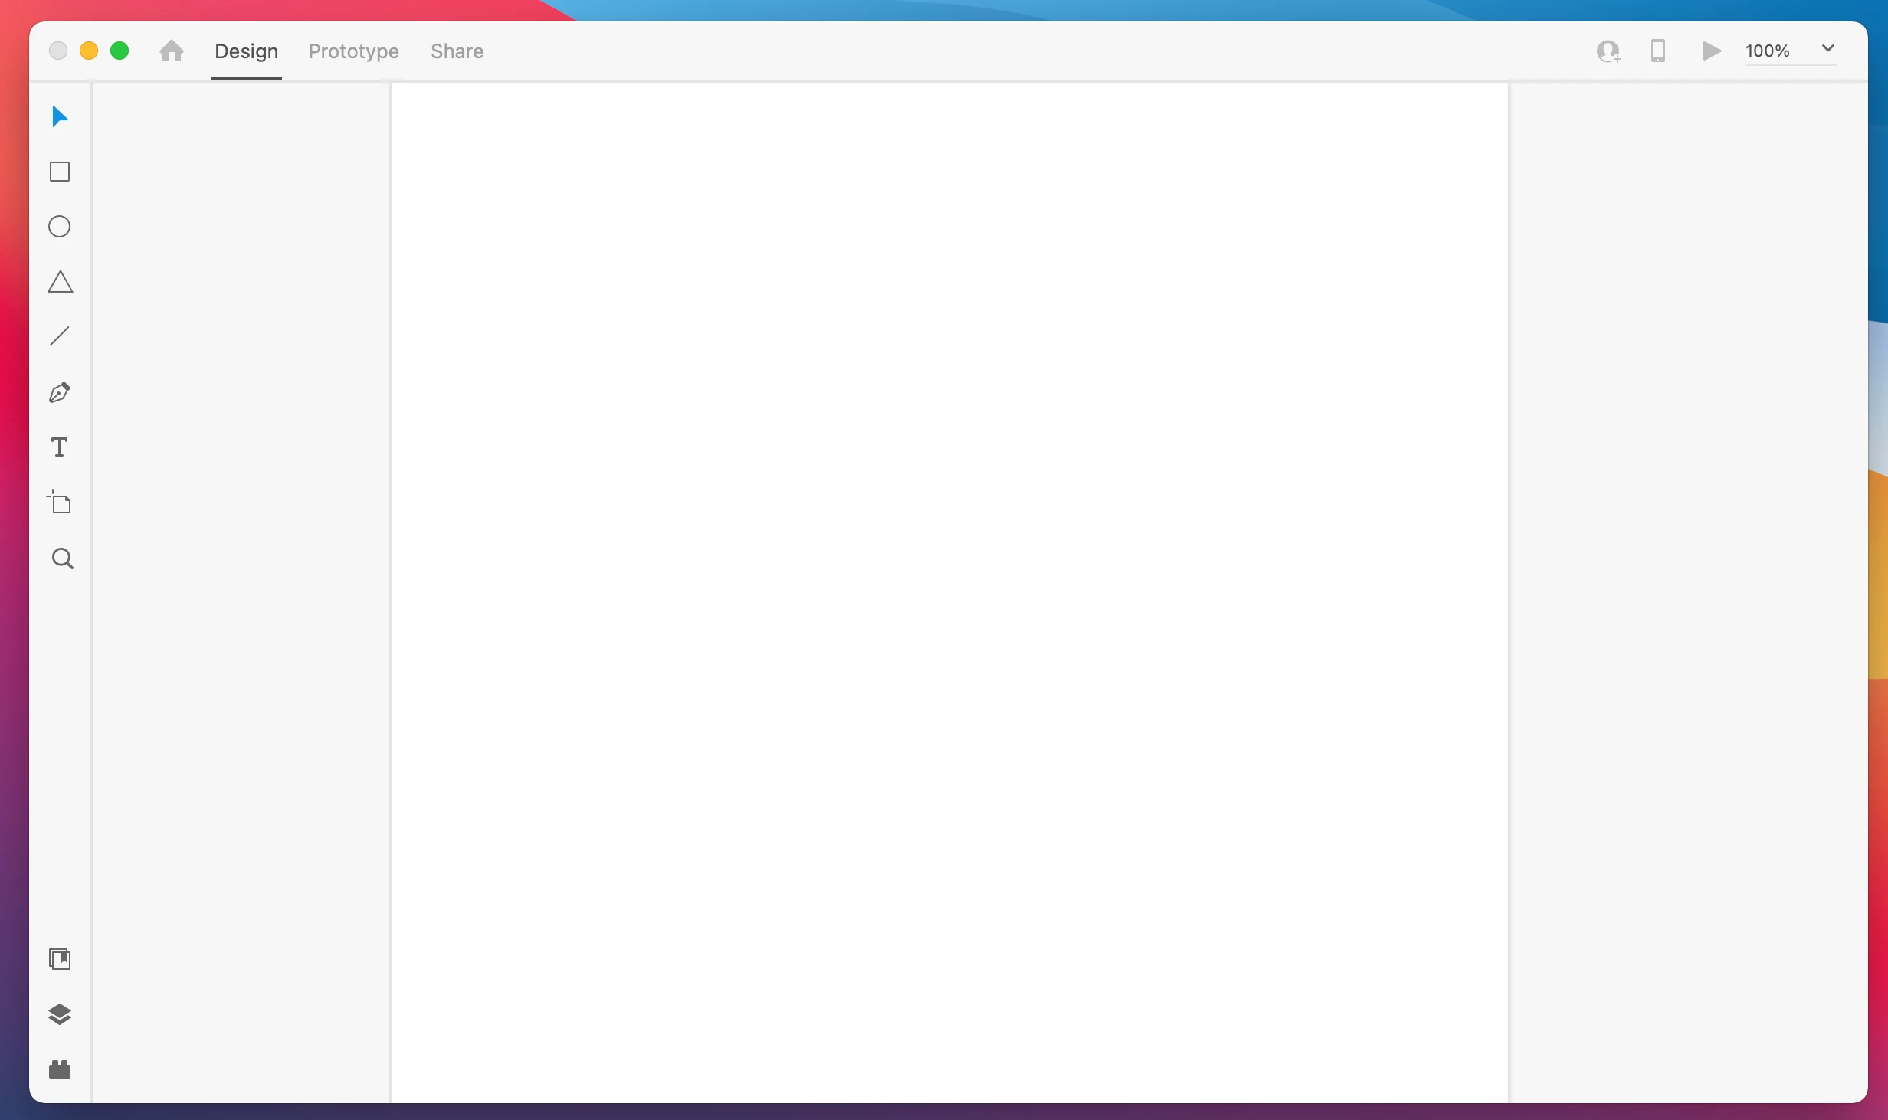Switch to the Design tab
The height and width of the screenshot is (1120, 1888).
point(246,51)
